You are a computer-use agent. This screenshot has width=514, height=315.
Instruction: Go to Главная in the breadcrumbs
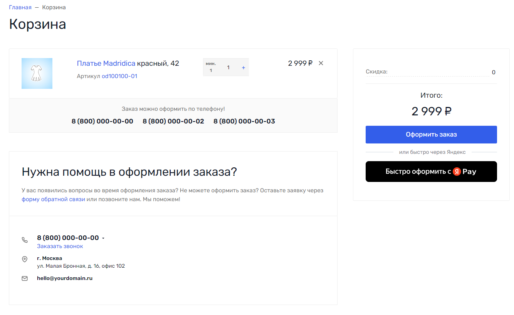[x=20, y=8]
